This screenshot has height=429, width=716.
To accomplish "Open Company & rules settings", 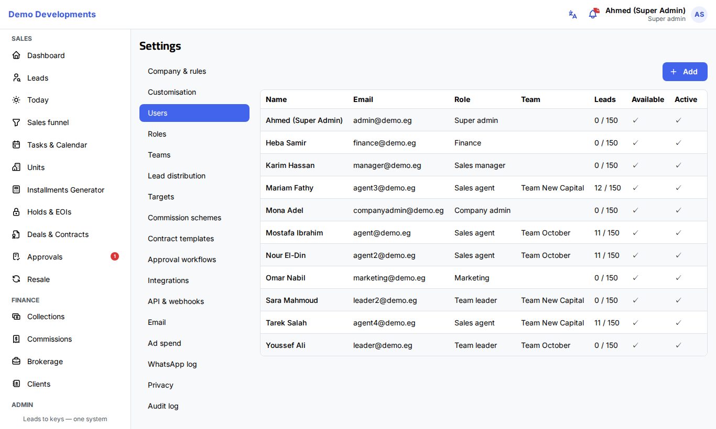I will tap(194, 71).
